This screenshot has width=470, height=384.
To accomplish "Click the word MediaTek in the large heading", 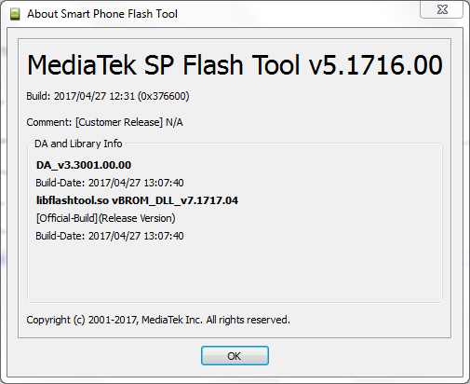I will coord(82,65).
